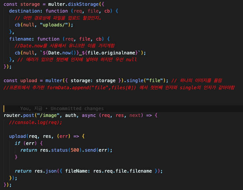Click the "uploads/" string literal

54,25
